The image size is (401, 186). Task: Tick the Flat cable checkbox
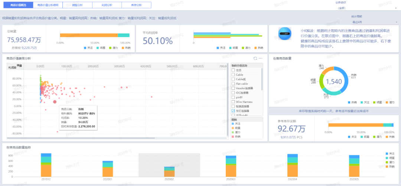[233, 84]
